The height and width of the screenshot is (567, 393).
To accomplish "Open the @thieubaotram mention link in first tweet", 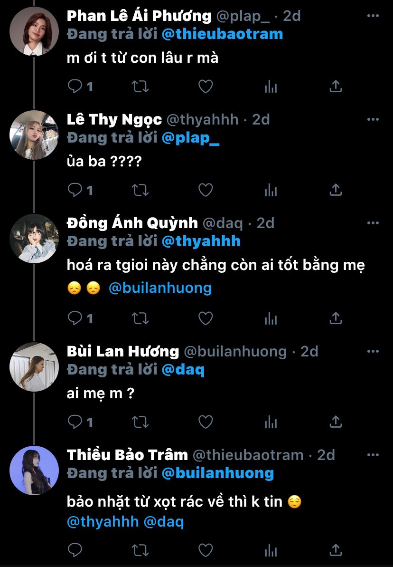I will point(222,34).
